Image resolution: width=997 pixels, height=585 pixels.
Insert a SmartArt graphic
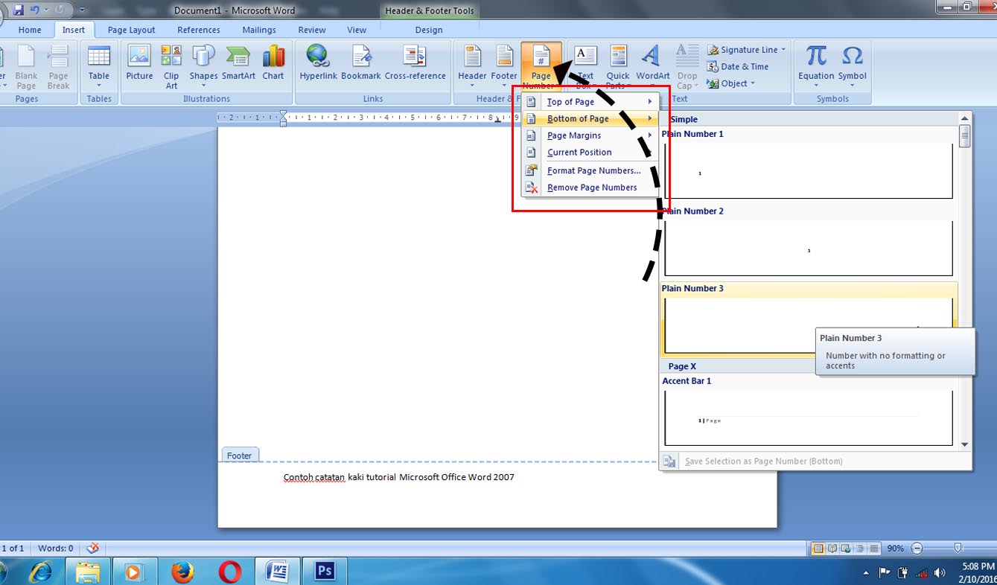coord(238,63)
